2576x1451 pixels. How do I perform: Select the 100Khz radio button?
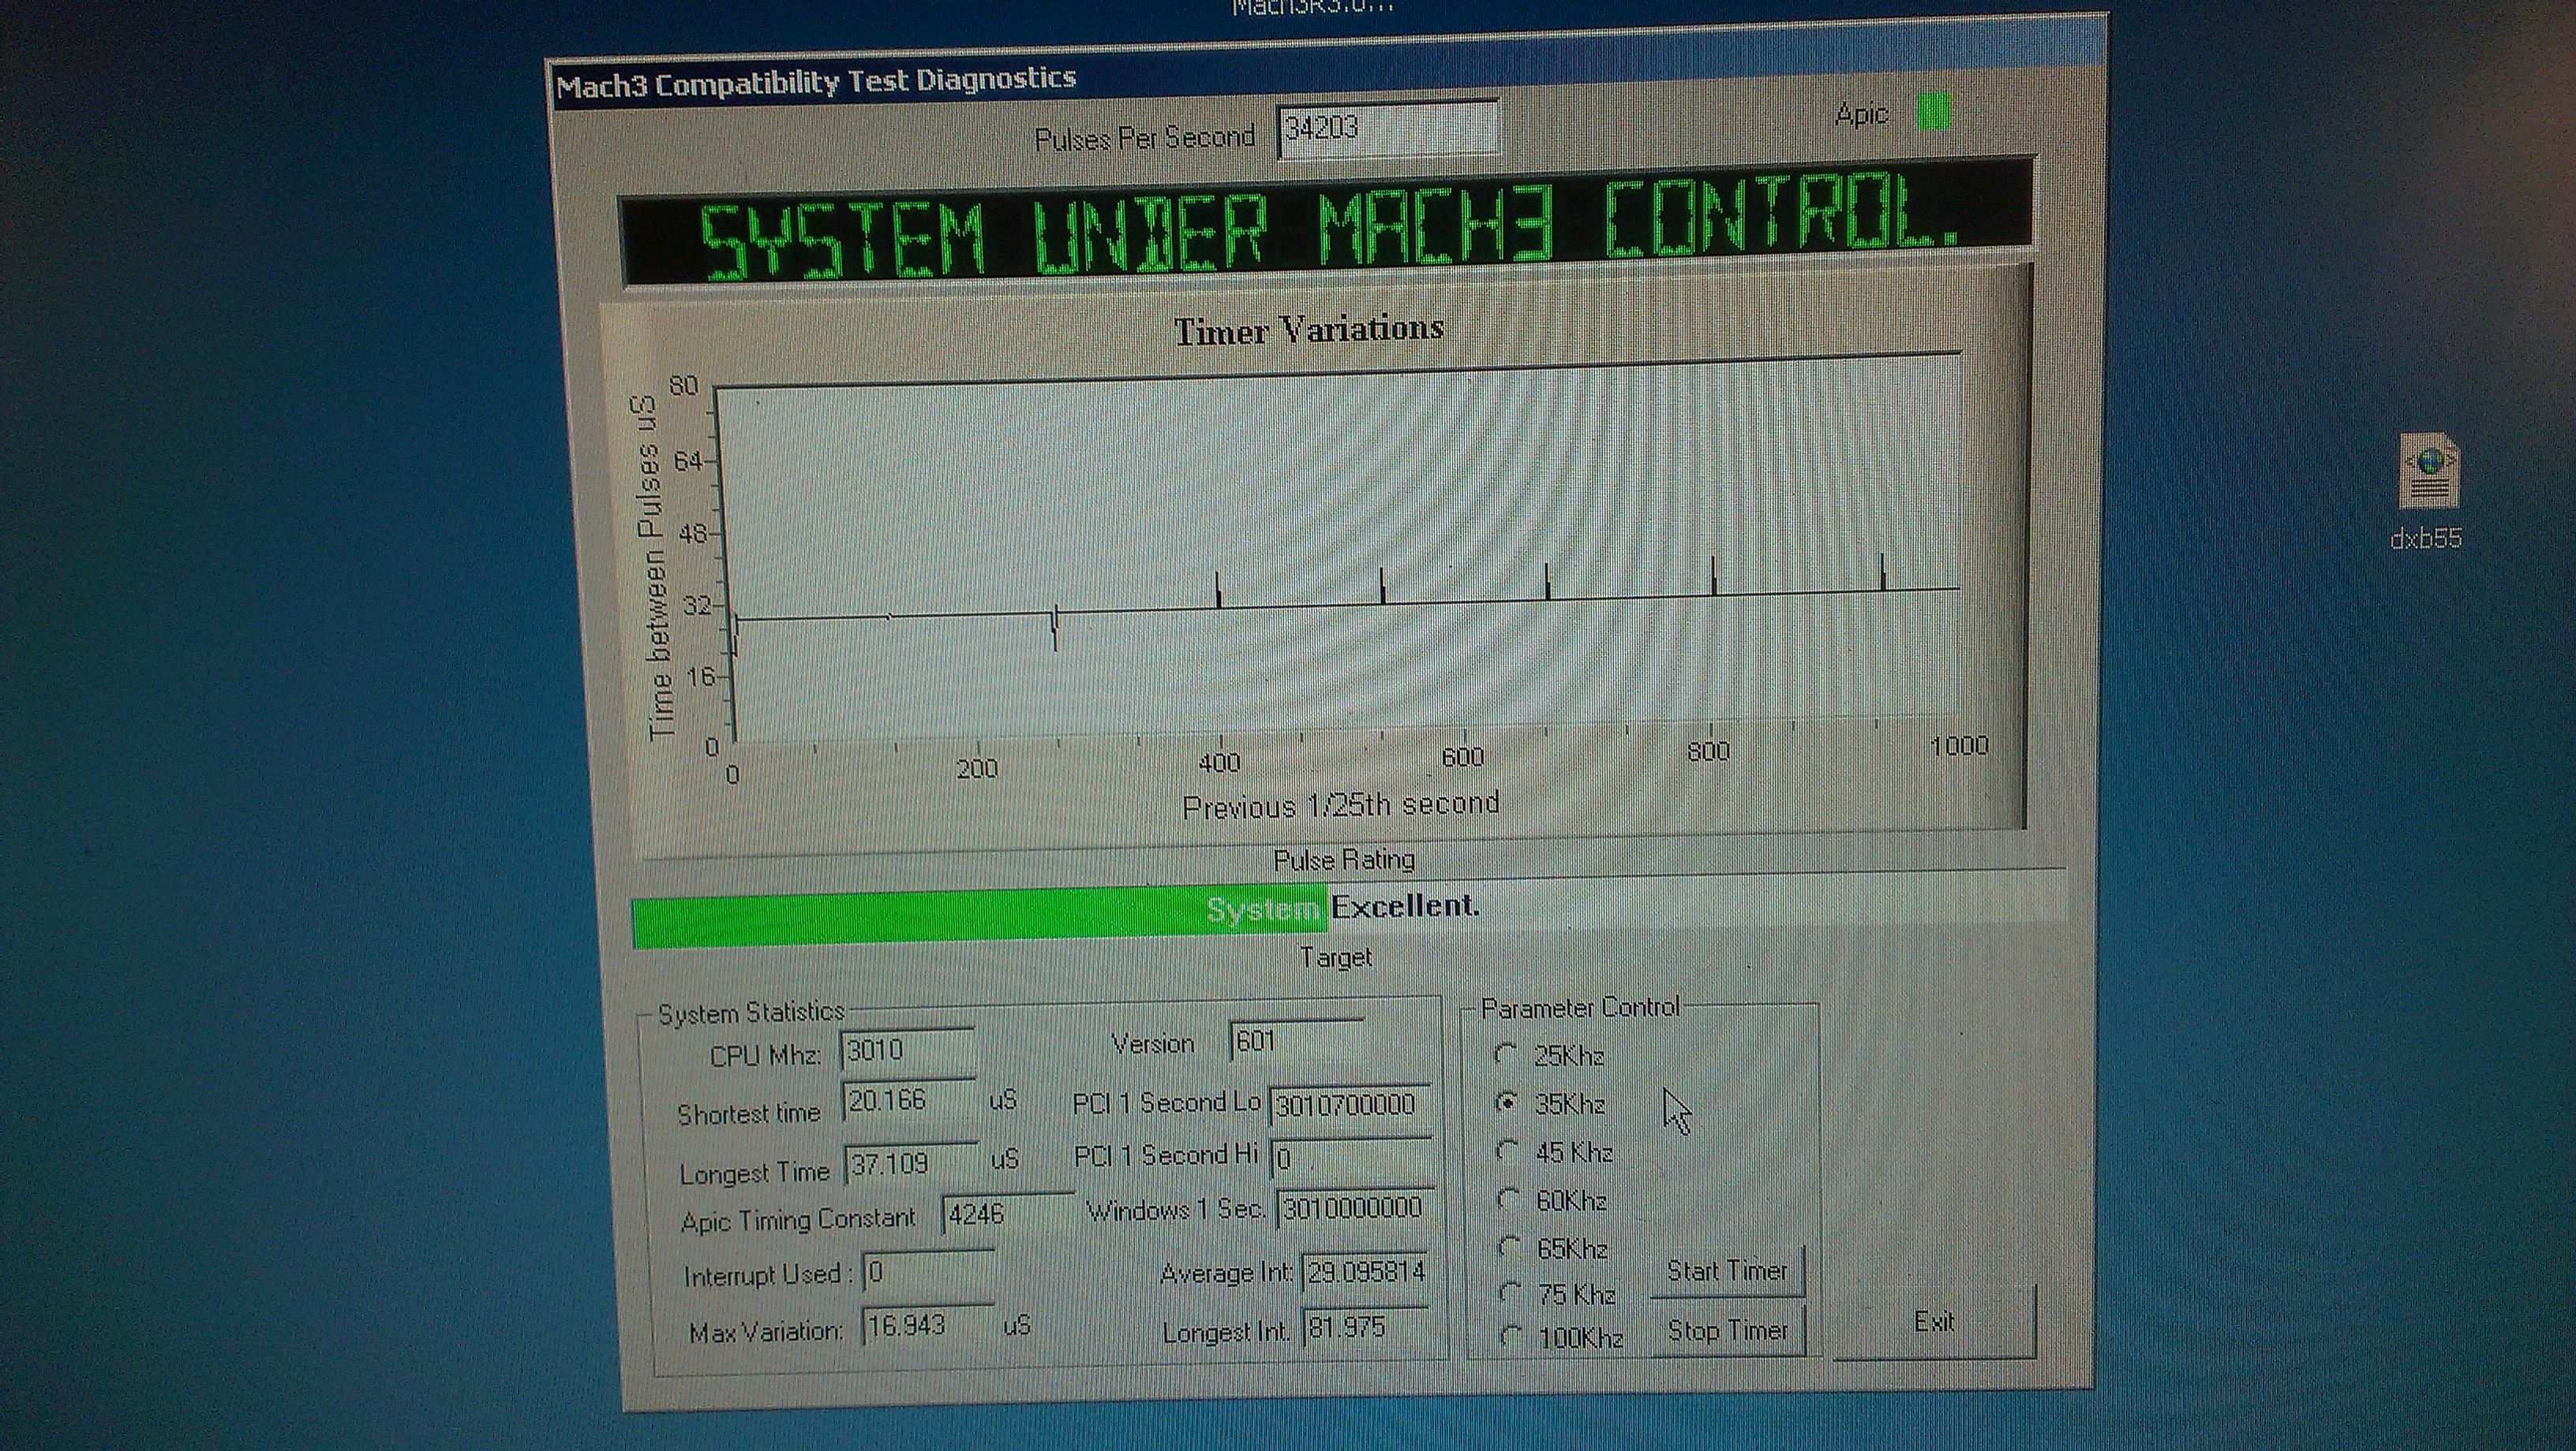pyautogui.click(x=1511, y=1336)
